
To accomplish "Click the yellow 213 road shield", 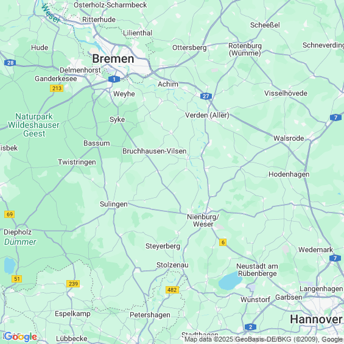I will (x=57, y=88).
